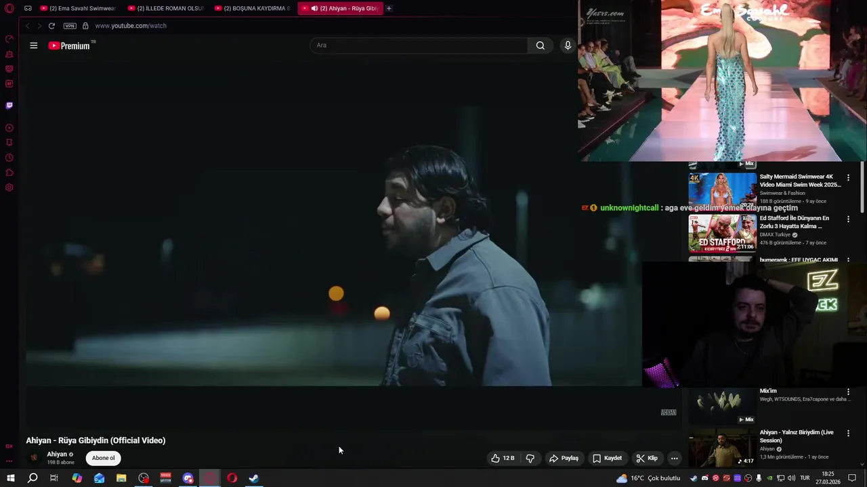Open Ahiyan Yalnız Biriydim thumbnail
The width and height of the screenshot is (867, 487).
(722, 447)
